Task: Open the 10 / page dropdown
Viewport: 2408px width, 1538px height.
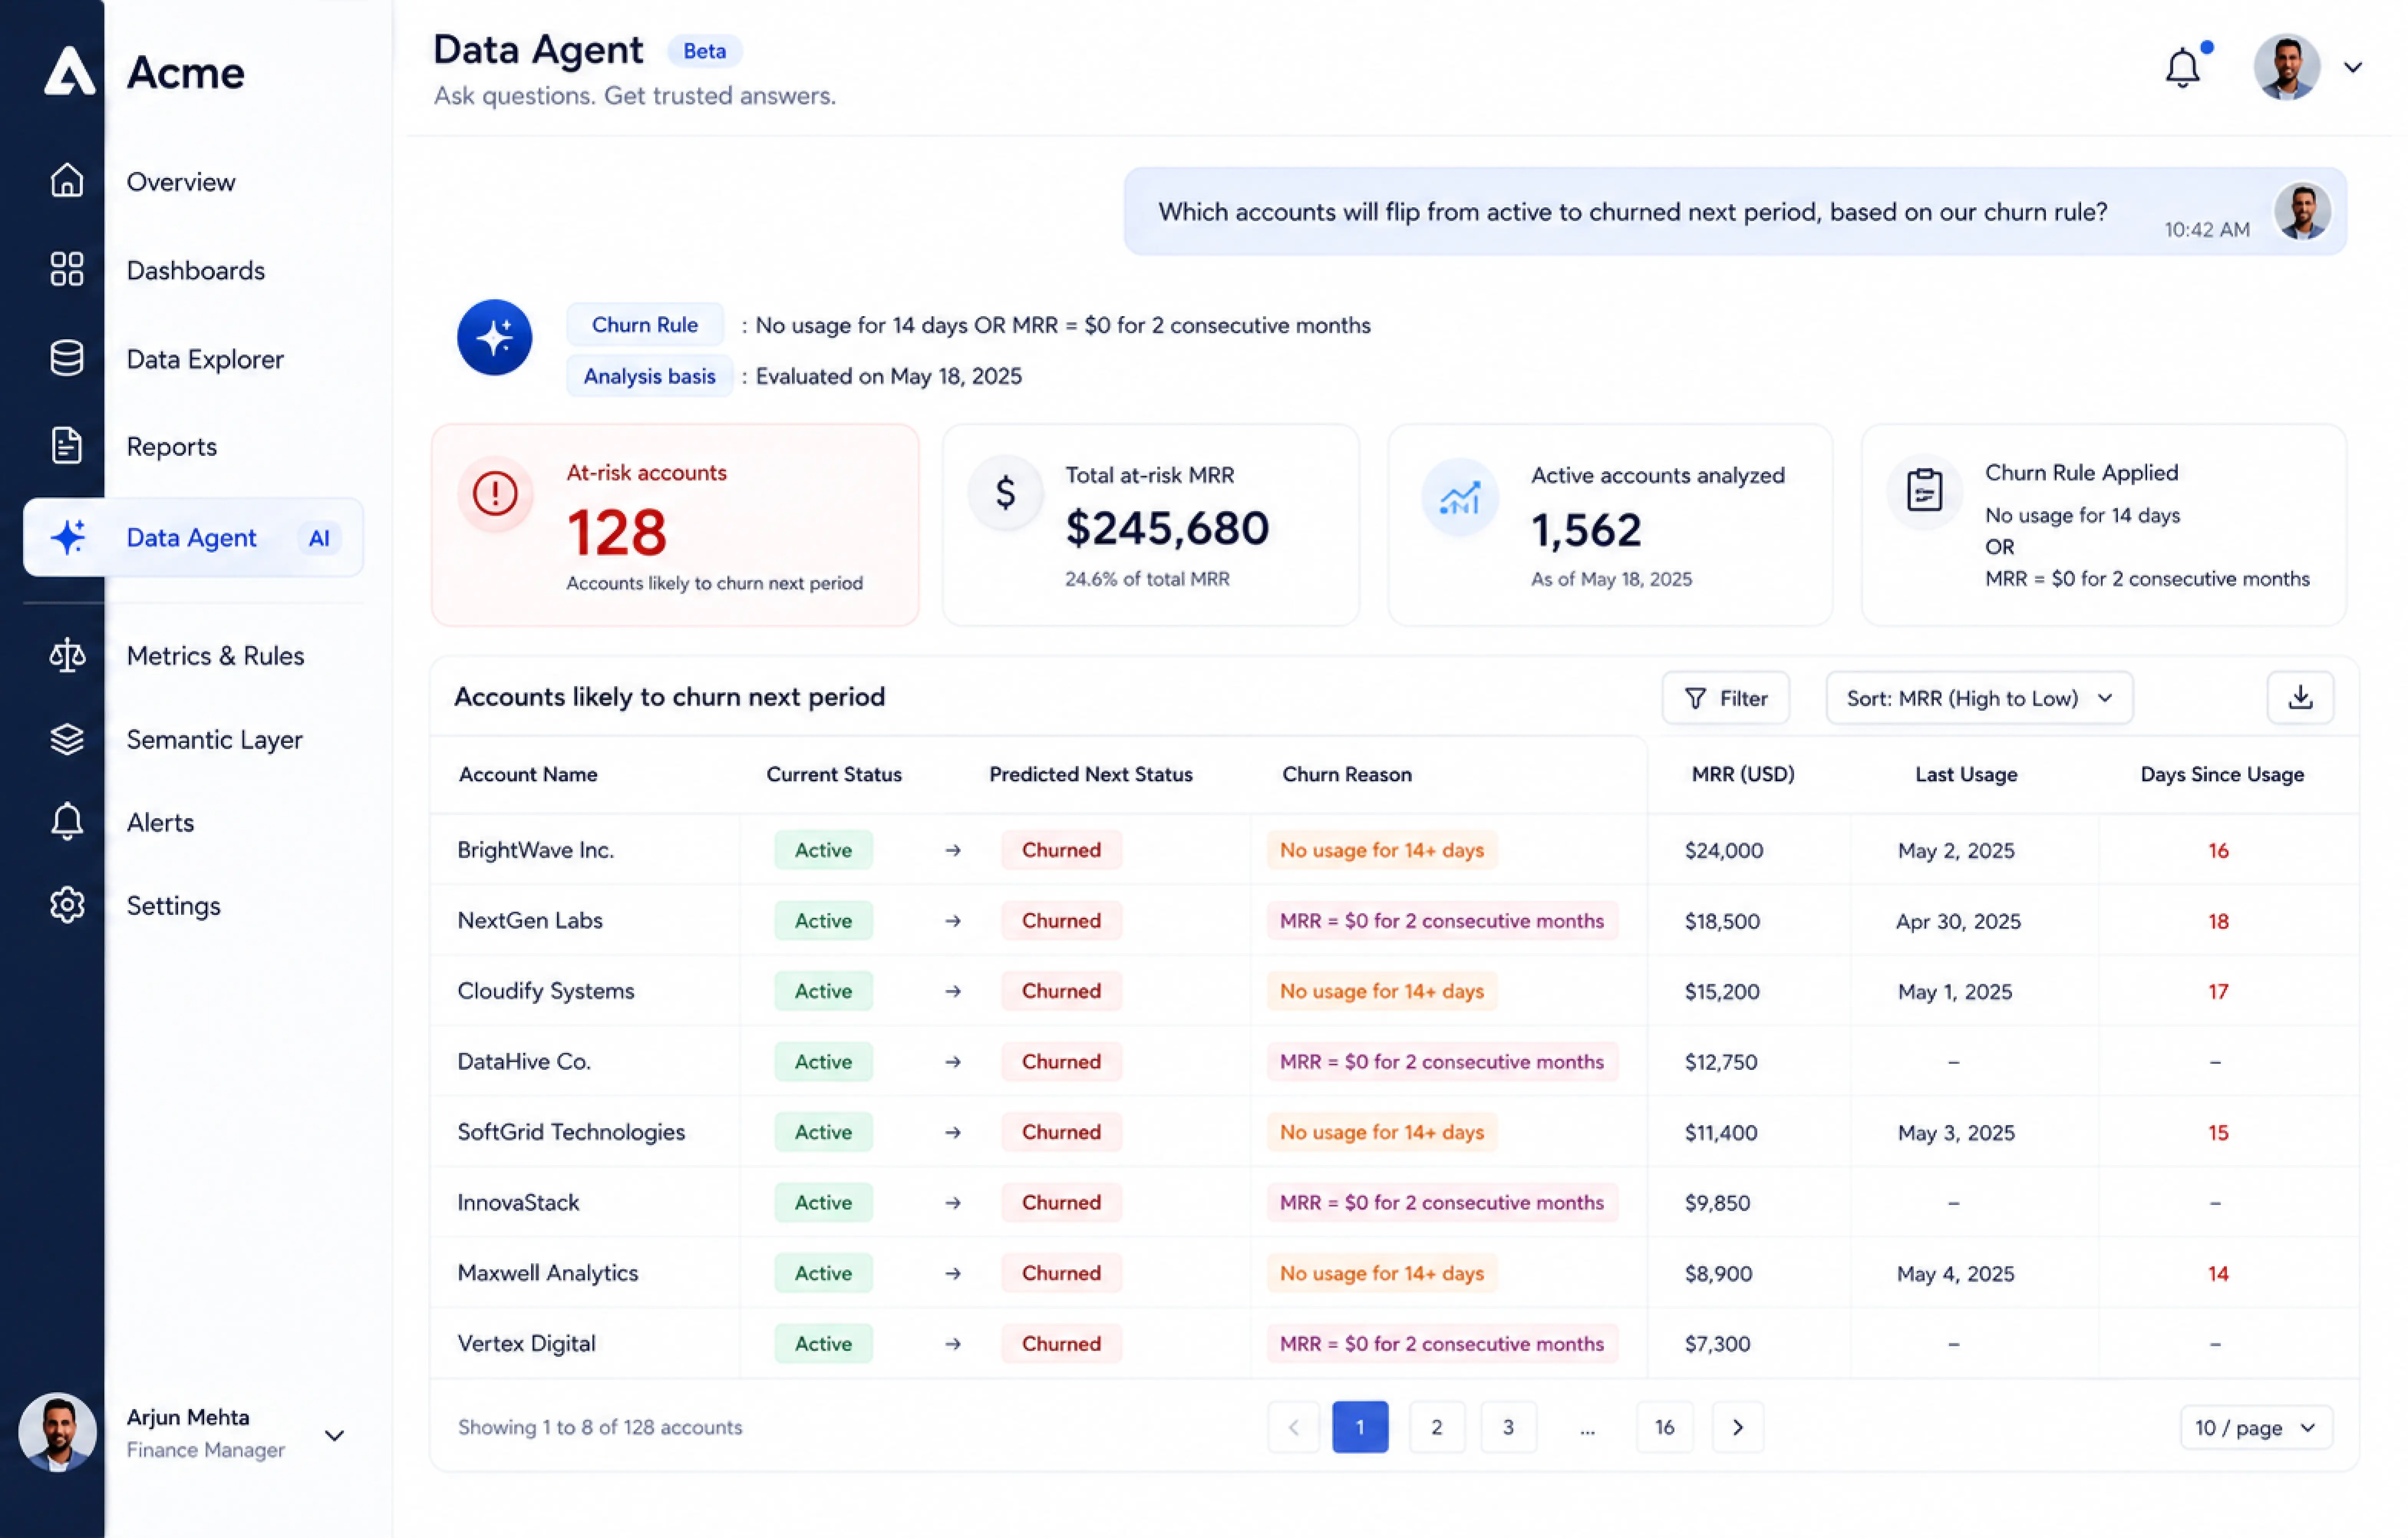Action: click(x=2256, y=1427)
